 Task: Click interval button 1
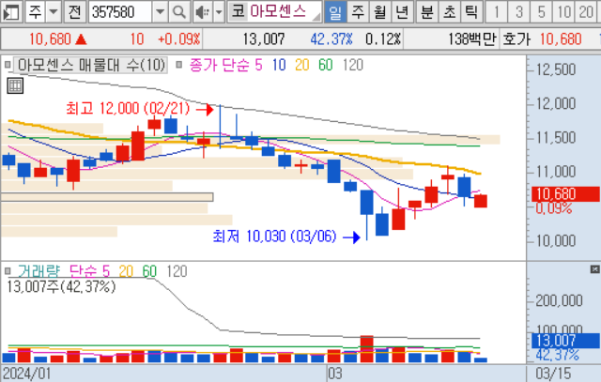pyautogui.click(x=497, y=12)
